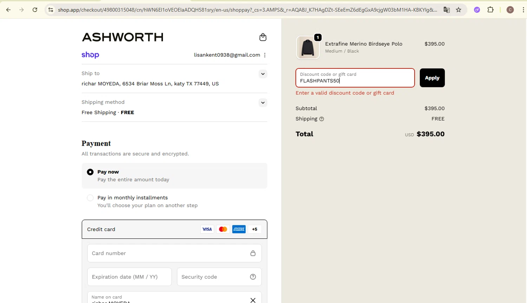Click the Total amount $395.00
Viewport: 527px width, 303px height.
(430, 134)
